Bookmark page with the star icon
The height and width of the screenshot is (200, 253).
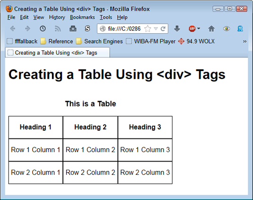[148, 29]
